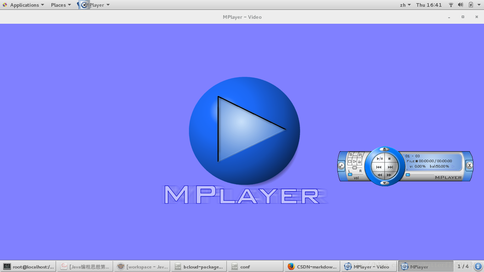Open the zh input language dropdown
This screenshot has width=484, height=272.
(405, 5)
